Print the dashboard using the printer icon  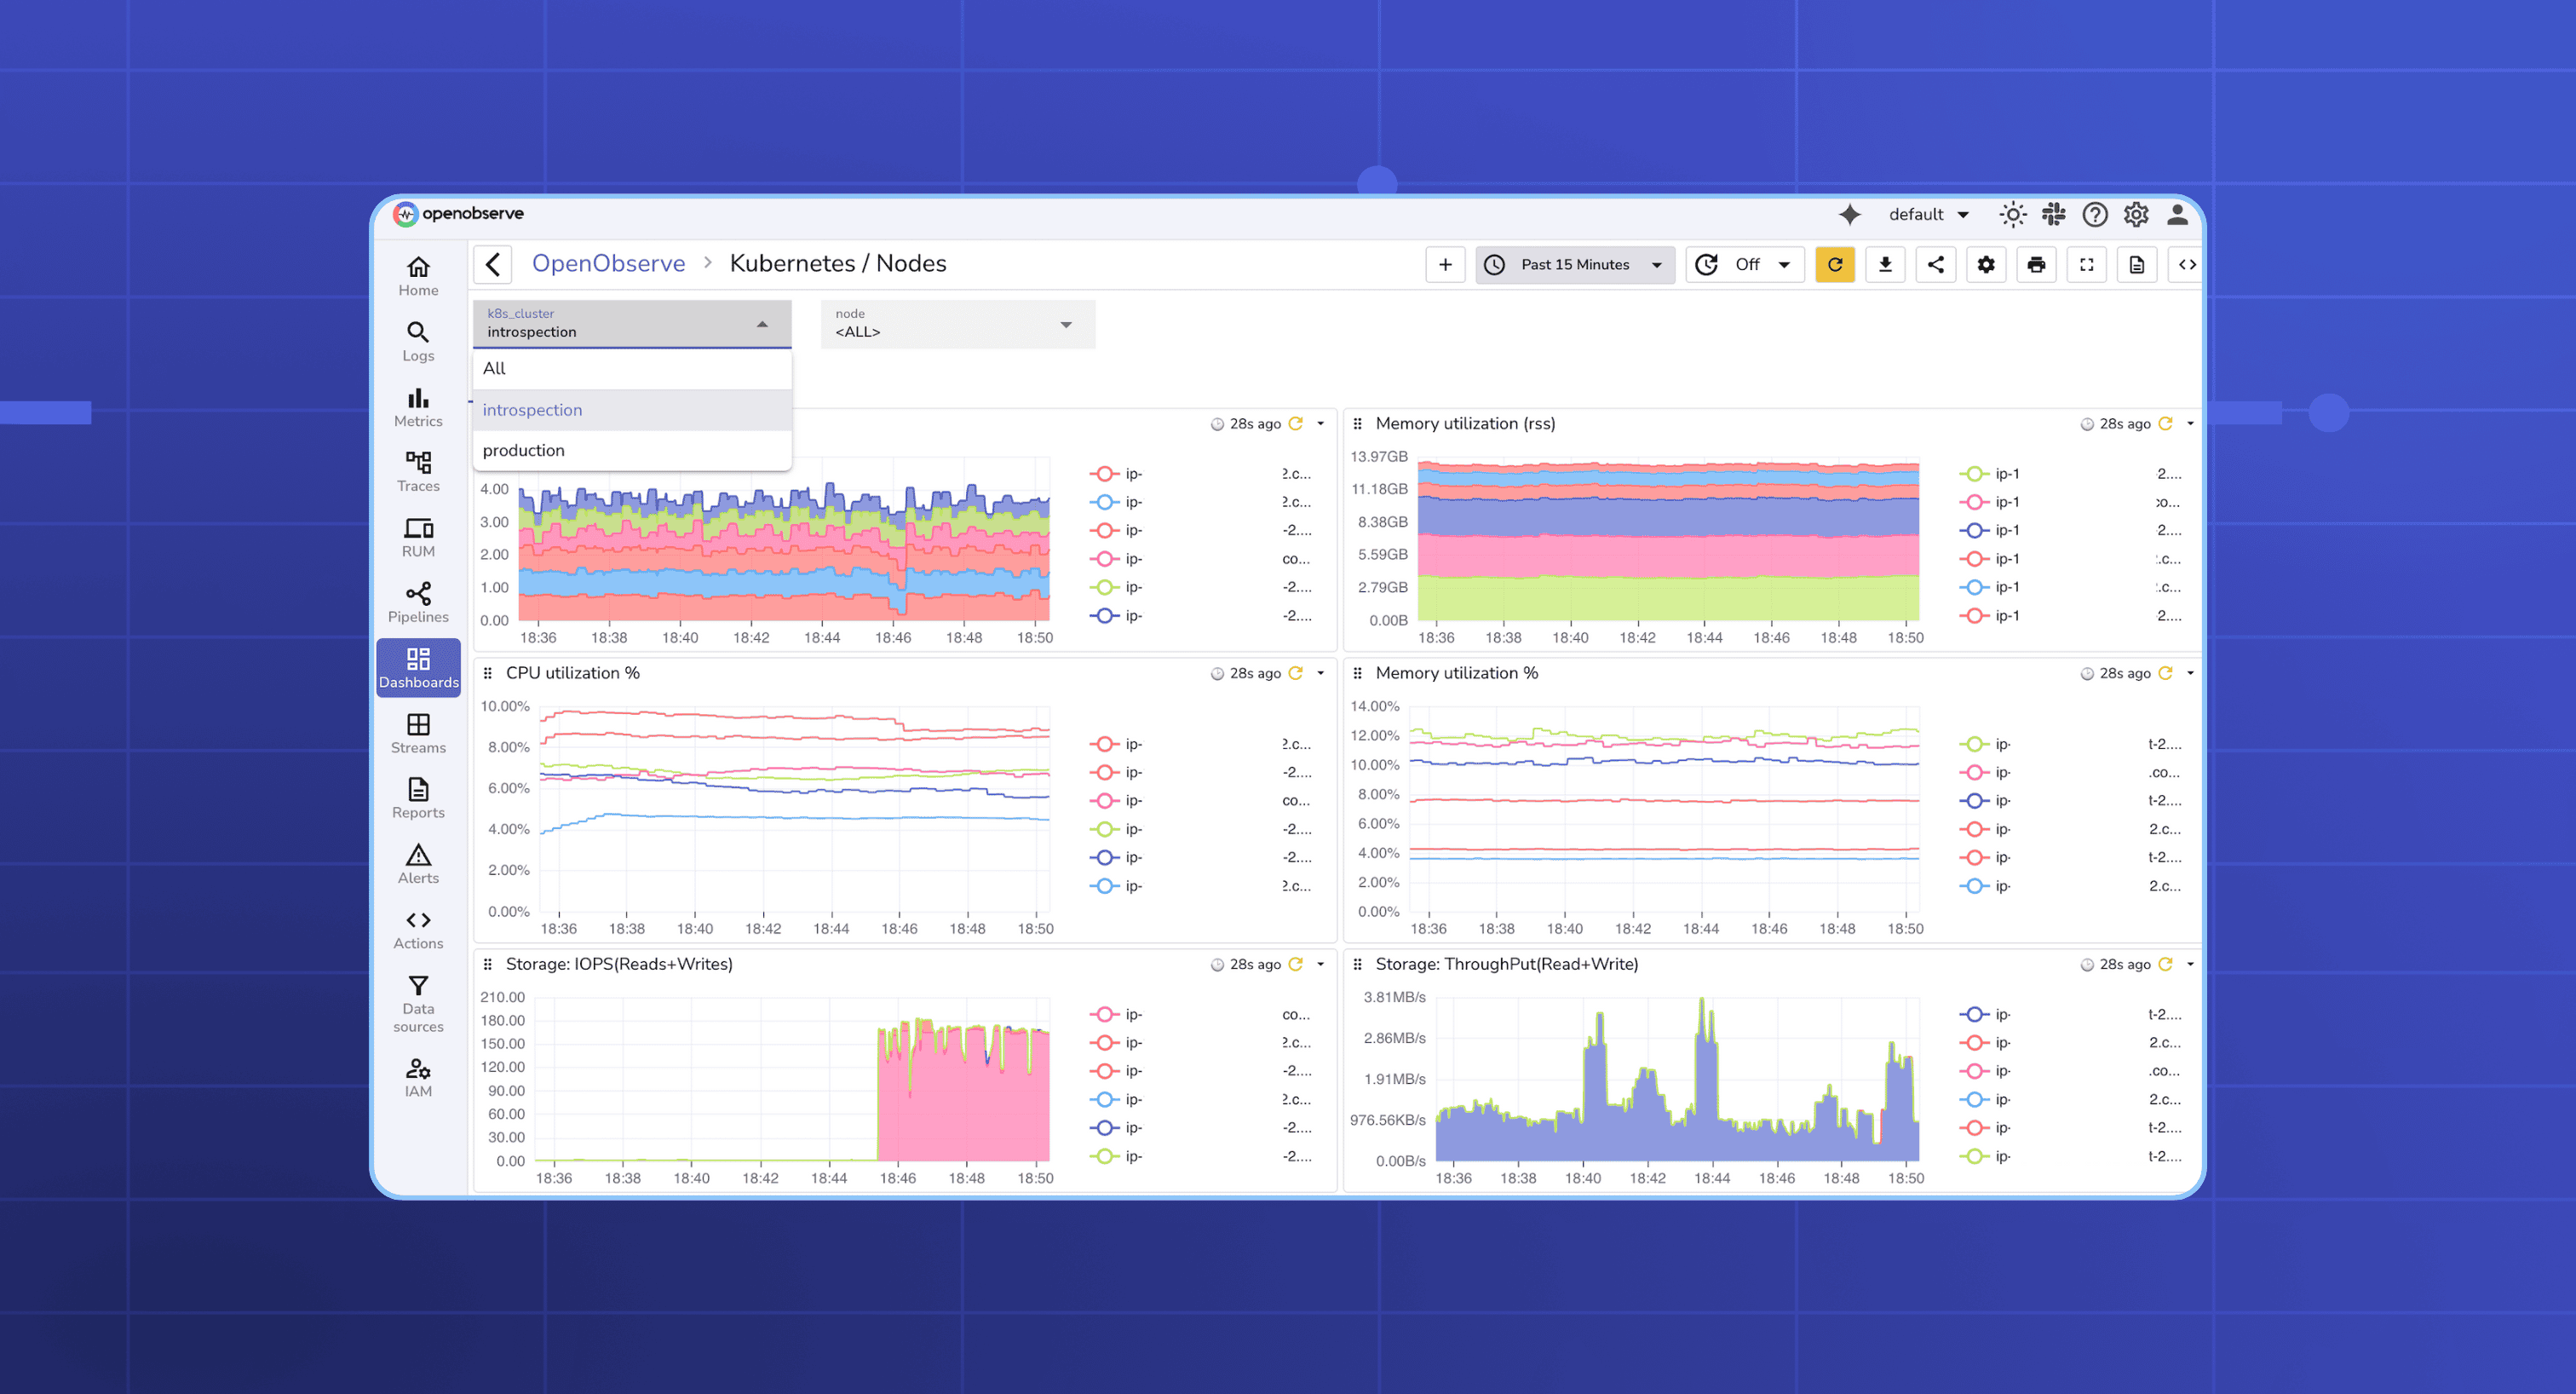2036,264
